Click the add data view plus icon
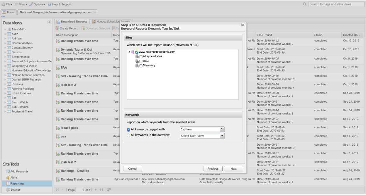Viewport: 366px width, 195px height. tap(49, 23)
